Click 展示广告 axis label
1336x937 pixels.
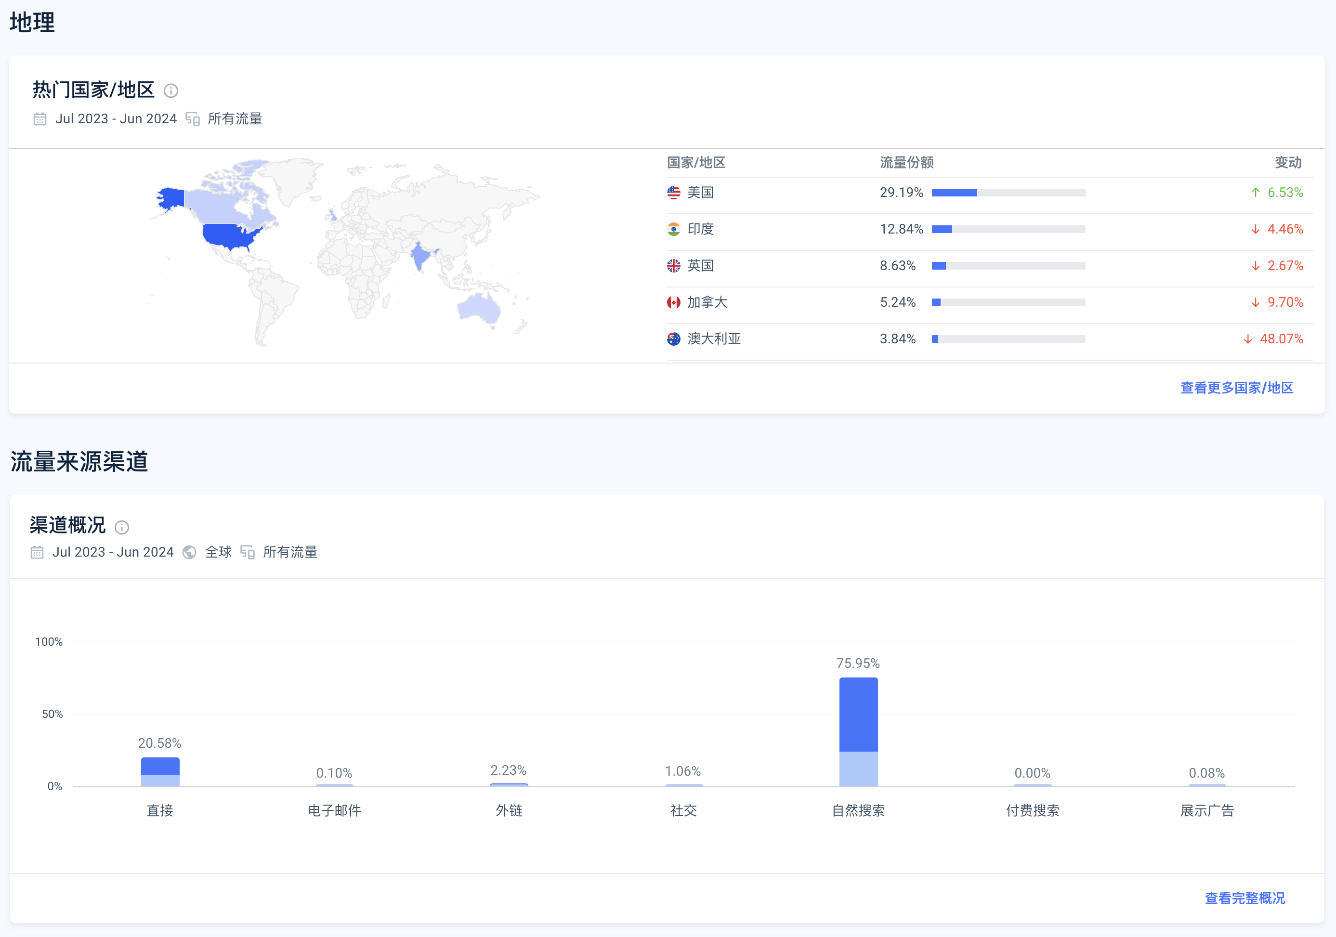1207,810
